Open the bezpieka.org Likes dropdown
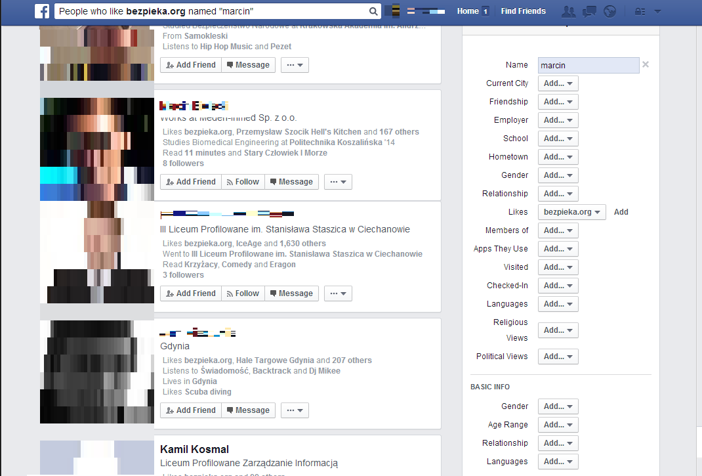This screenshot has height=476, width=702. click(572, 212)
